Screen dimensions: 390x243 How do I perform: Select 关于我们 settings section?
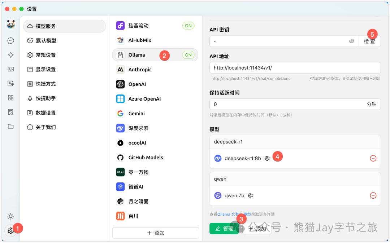point(64,127)
